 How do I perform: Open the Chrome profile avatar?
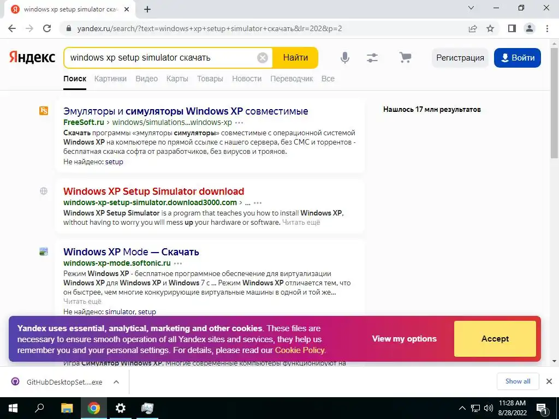(530, 28)
